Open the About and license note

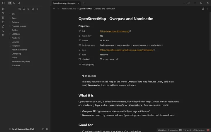click(x=19, y=50)
